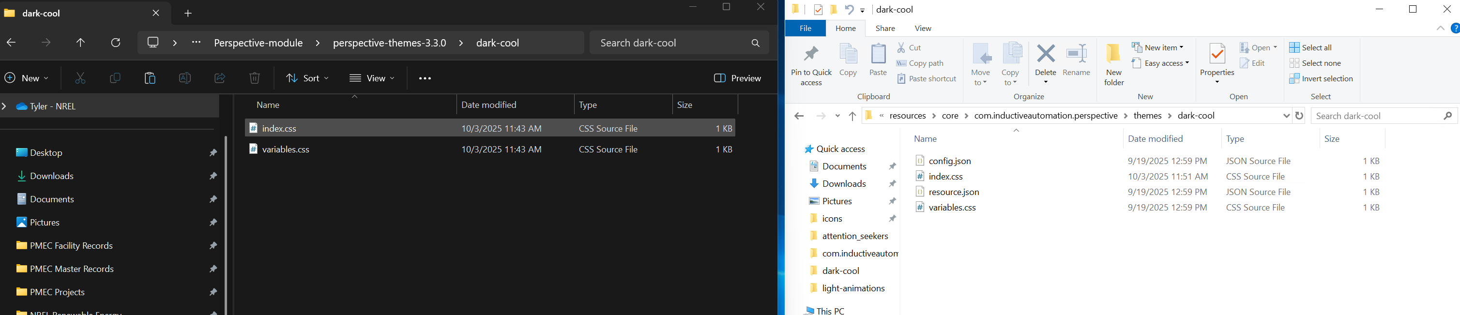1460x315 pixels.
Task: Click the Search dark-cool field in ribbon window
Action: [1376, 116]
